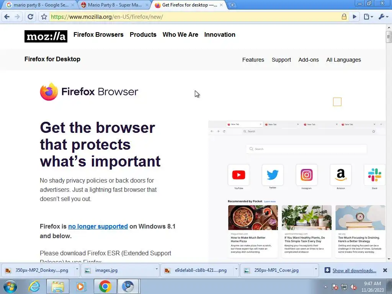Close the Mario Party 8 Super Mario tab

(147, 5)
